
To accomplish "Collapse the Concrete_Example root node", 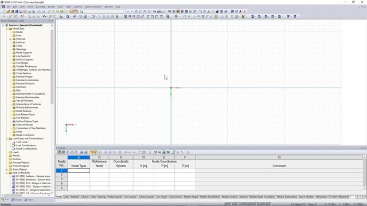I will [x=3, y=25].
